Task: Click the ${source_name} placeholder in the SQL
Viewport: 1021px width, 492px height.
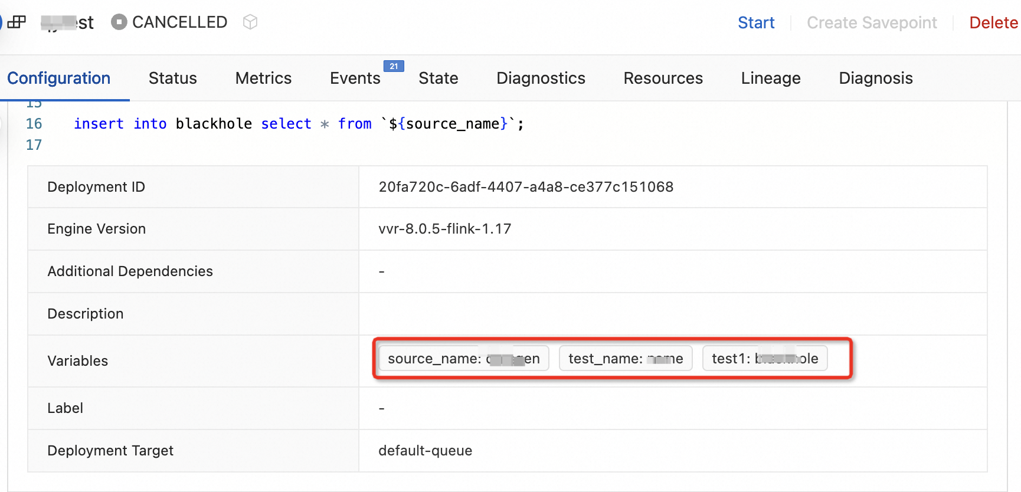Action: [x=448, y=124]
